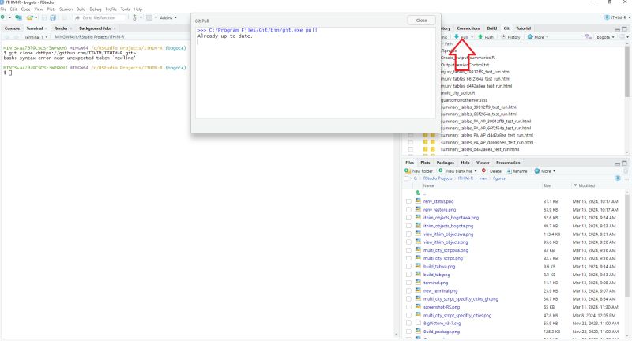This screenshot has height=341, width=632.
Task: Maximize the Git pane with its icon
Action: coord(624,28)
